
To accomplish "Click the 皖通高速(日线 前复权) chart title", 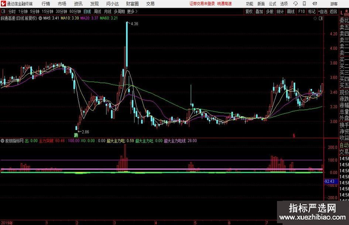I will tap(19, 18).
